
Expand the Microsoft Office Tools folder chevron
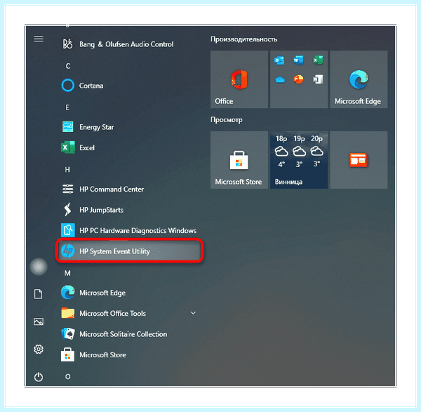194,313
